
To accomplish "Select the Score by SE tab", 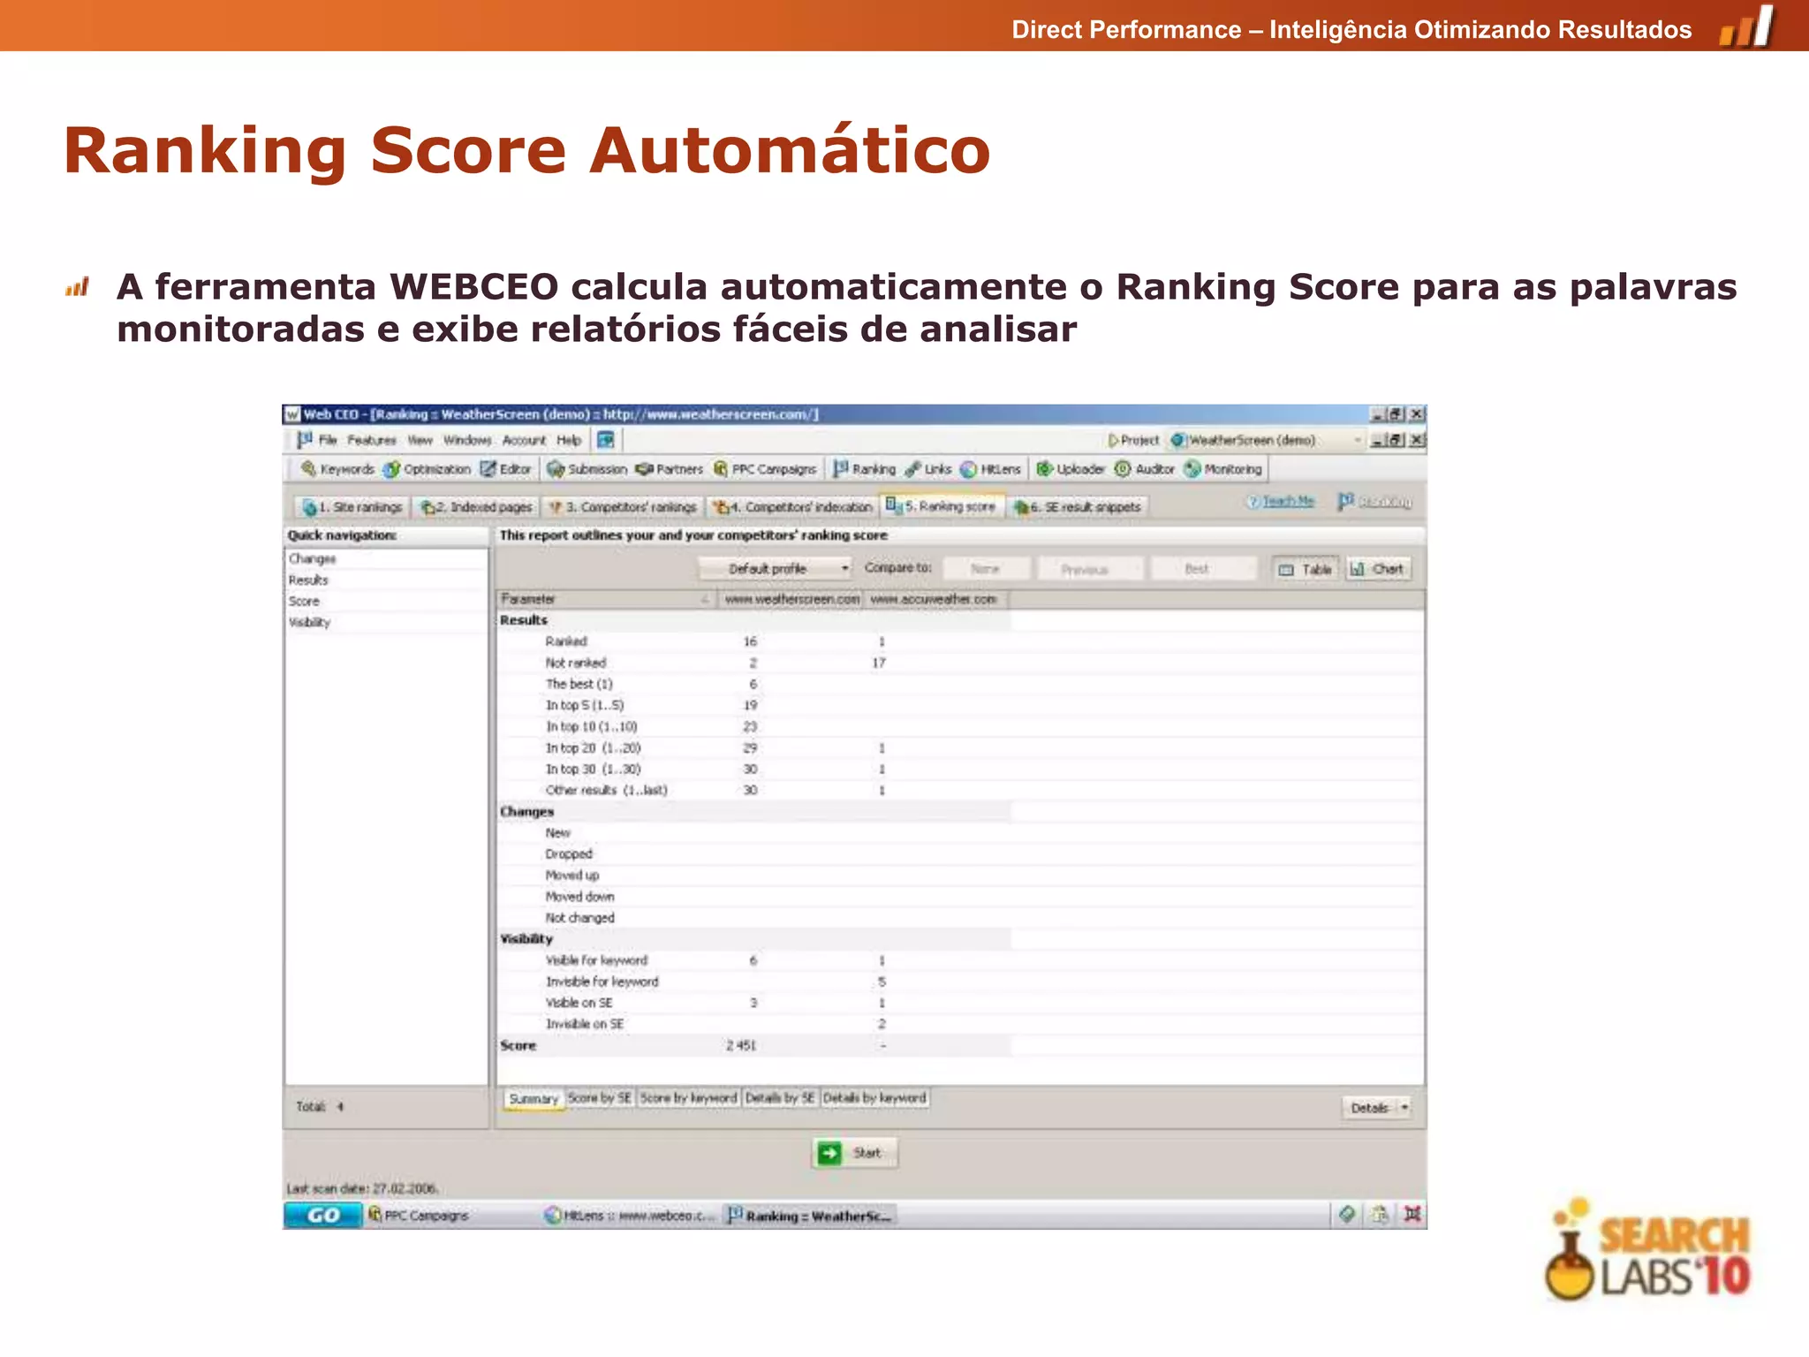I will (600, 1097).
